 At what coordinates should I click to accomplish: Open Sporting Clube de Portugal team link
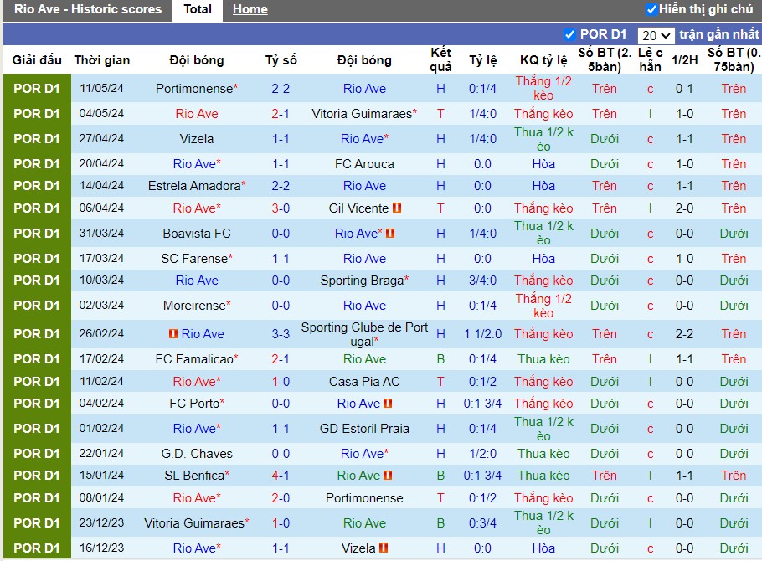coord(364,334)
